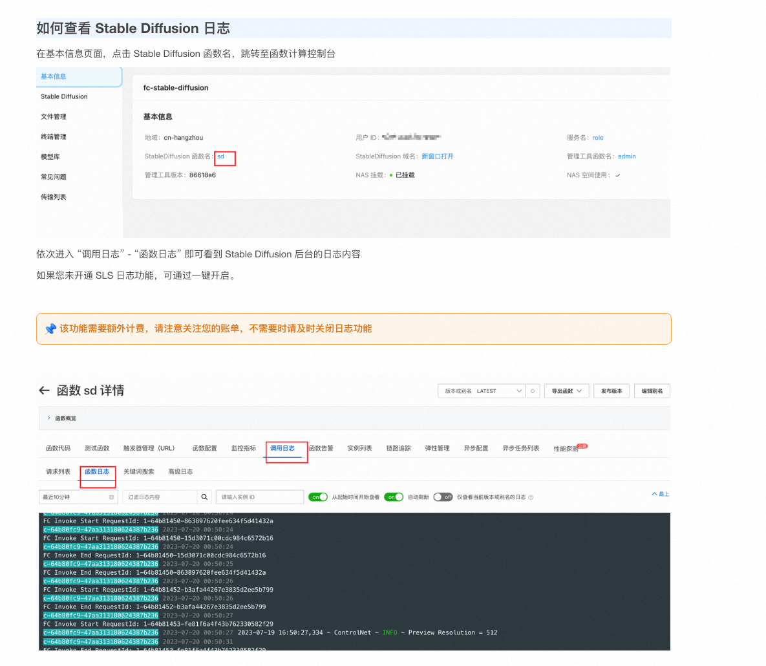Open the 链路追踪 tab
Image resolution: width=766 pixels, height=666 pixels.
point(399,448)
